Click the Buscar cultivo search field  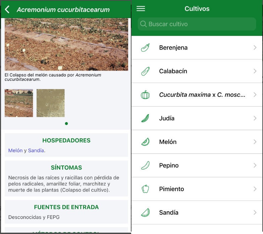(197, 24)
